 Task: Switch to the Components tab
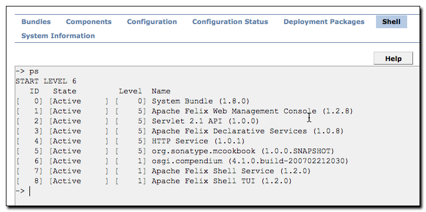click(89, 22)
